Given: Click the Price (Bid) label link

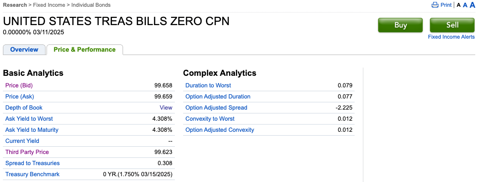Looking at the screenshot, I should [19, 85].
